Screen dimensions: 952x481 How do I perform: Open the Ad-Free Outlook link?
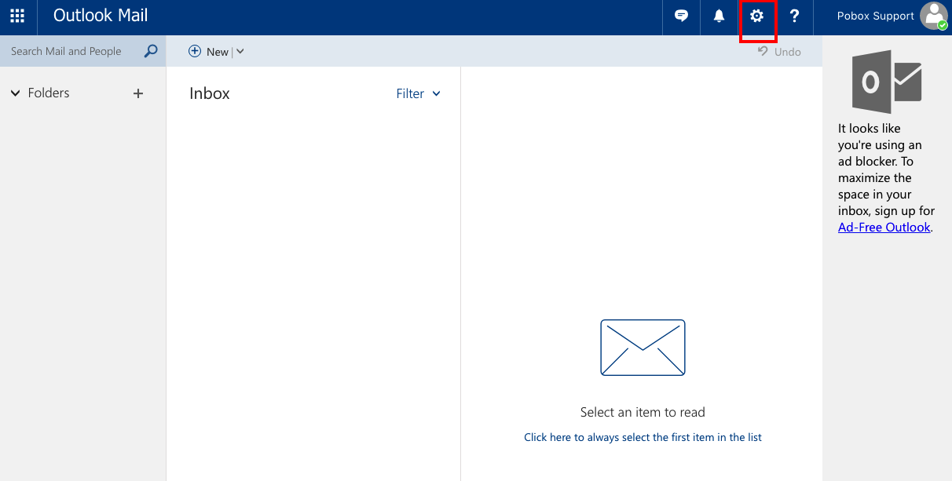(x=884, y=228)
